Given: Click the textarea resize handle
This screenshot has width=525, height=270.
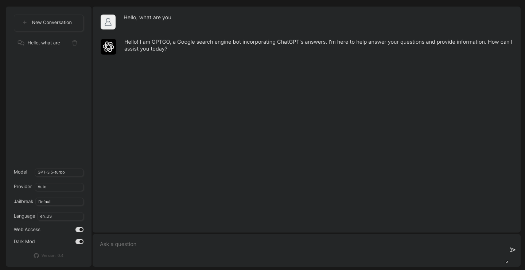Looking at the screenshot, I should tap(507, 262).
